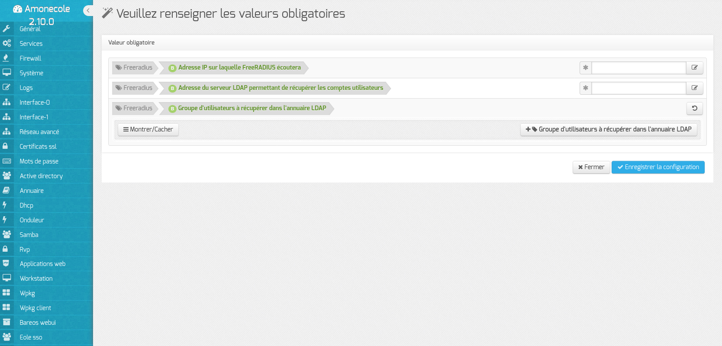This screenshot has width=722, height=346.
Task: Click the edit icon for LDAP server address
Action: coord(694,88)
